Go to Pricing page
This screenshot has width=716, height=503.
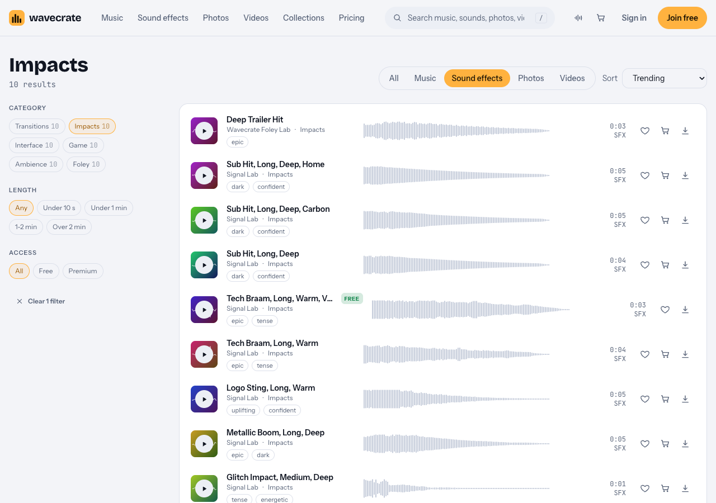click(x=351, y=18)
